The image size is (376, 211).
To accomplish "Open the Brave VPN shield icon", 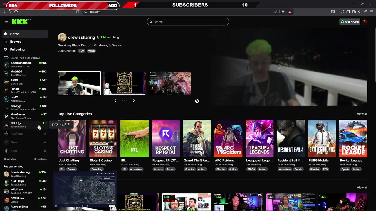I will pyautogui.click(x=366, y=12).
